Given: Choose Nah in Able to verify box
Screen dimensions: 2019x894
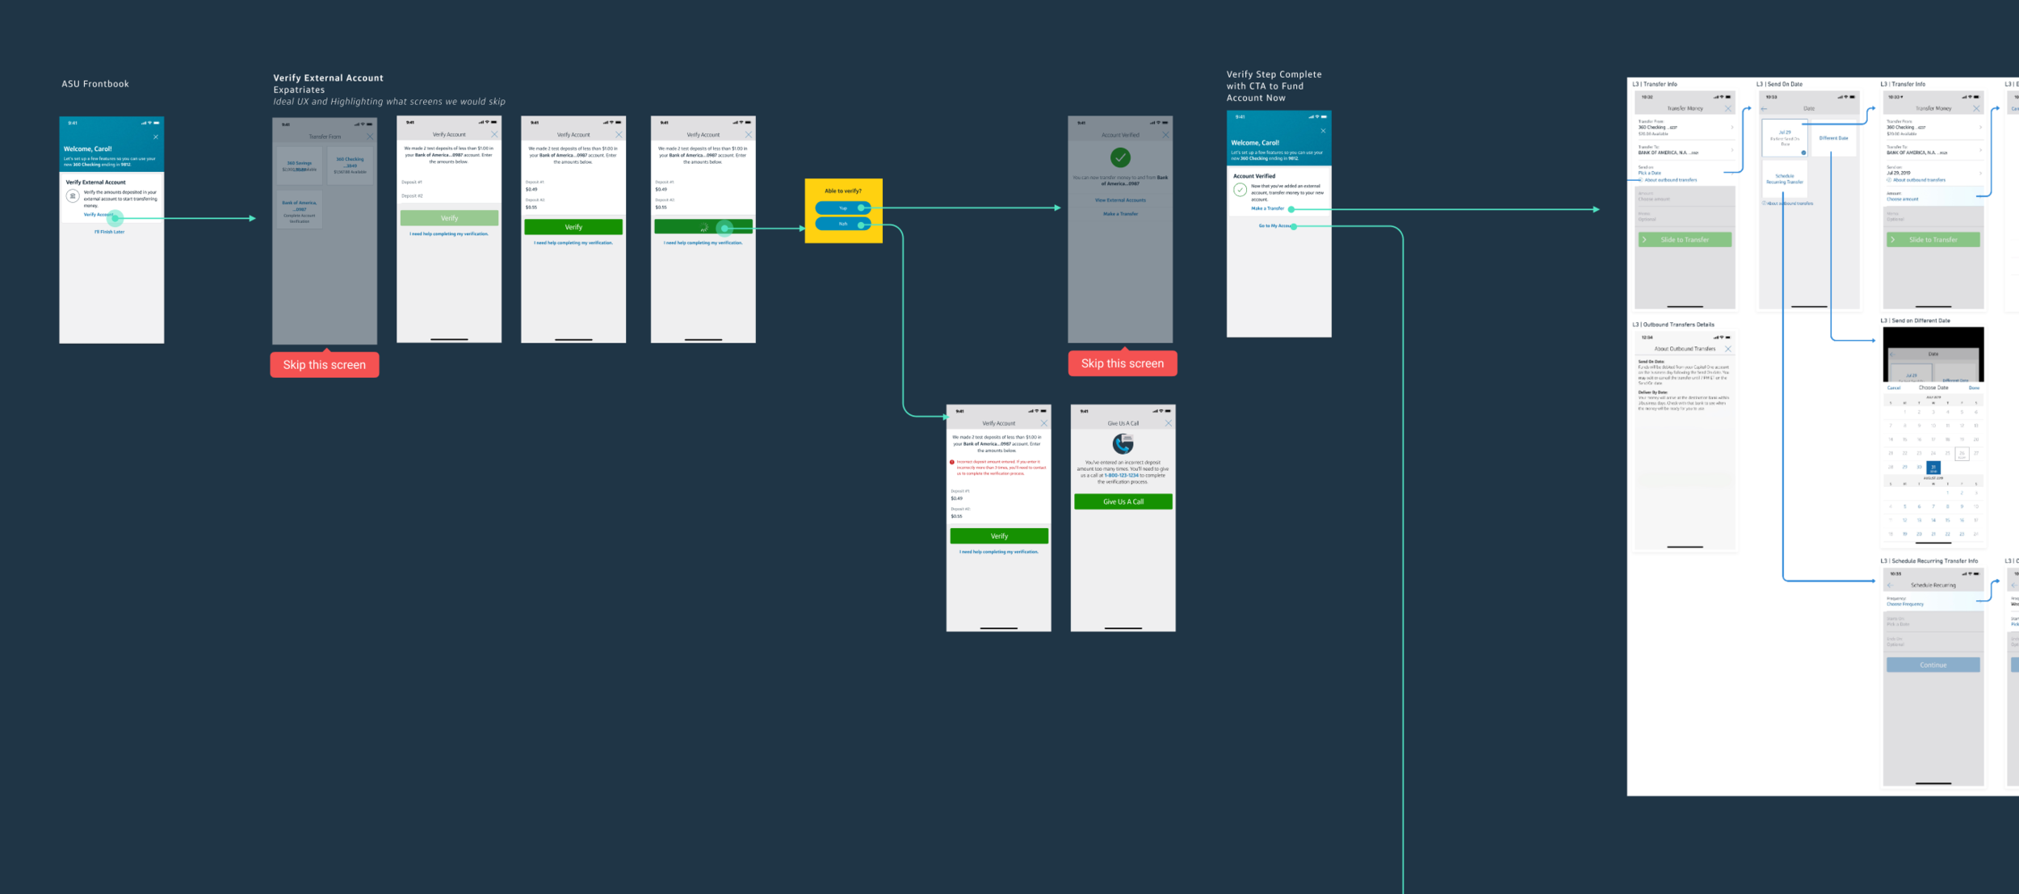Looking at the screenshot, I should (843, 224).
